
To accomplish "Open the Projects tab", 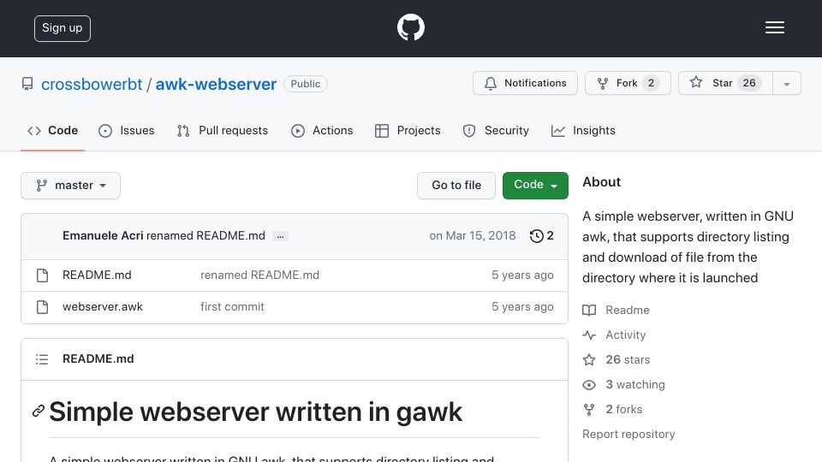I will 408,130.
